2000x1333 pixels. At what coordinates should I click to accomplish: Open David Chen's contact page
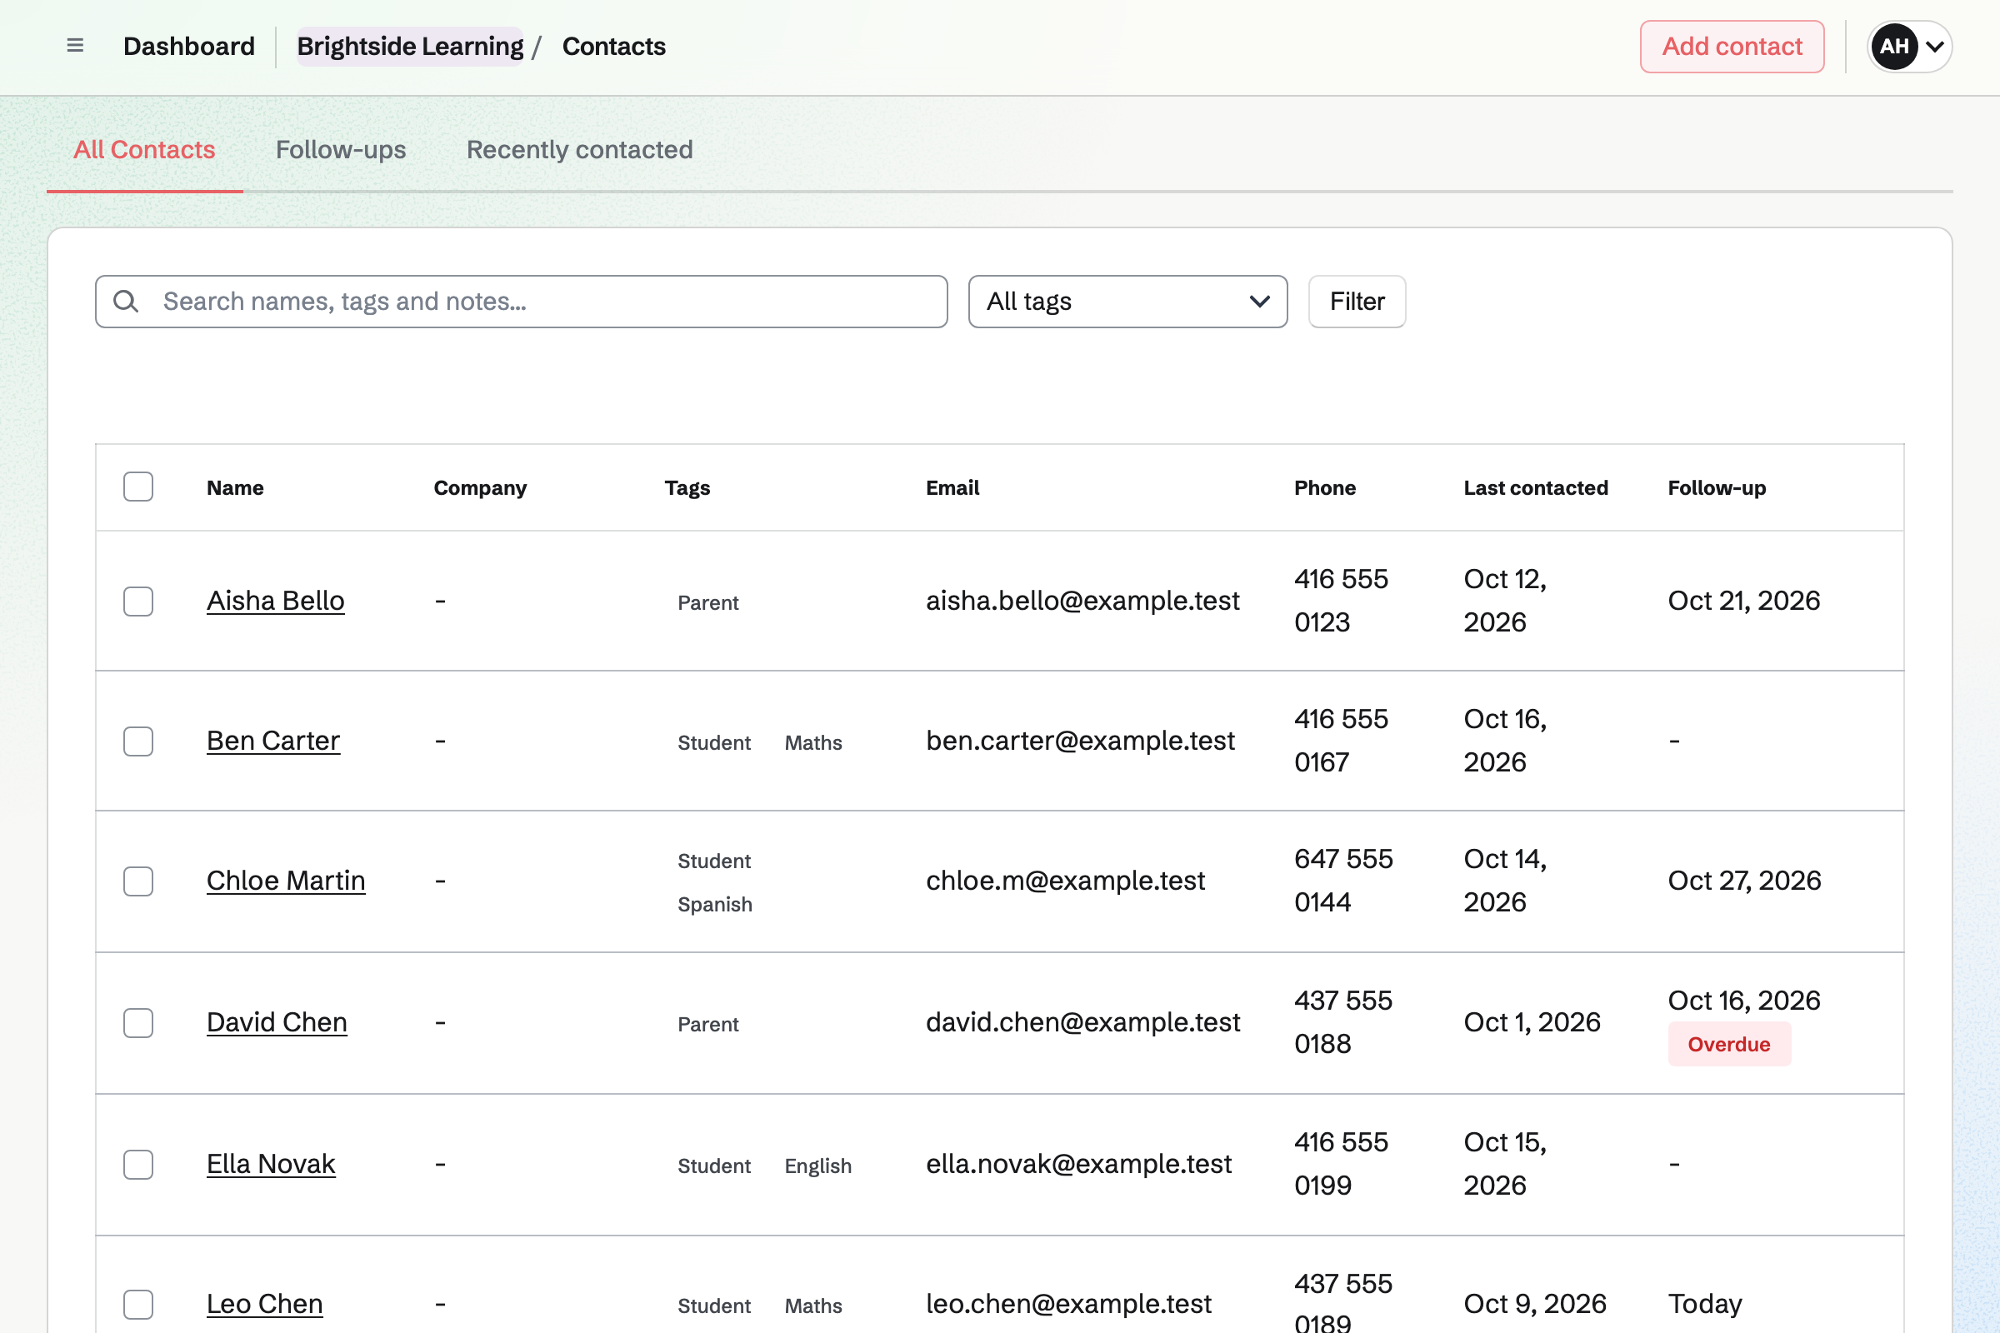[277, 1023]
